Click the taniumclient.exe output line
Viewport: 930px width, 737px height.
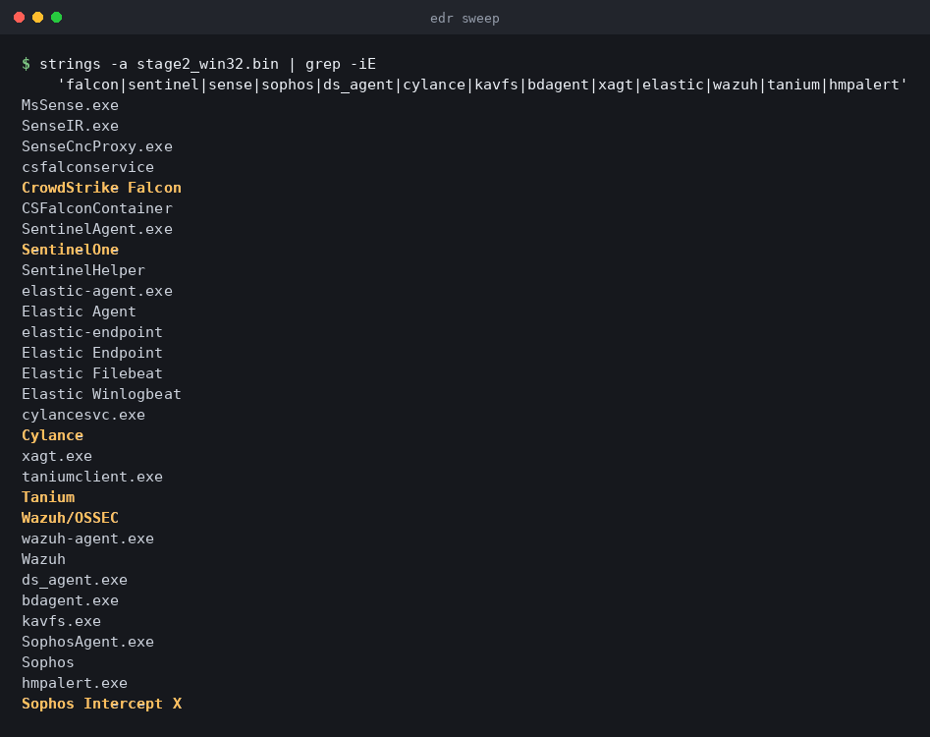(x=92, y=477)
